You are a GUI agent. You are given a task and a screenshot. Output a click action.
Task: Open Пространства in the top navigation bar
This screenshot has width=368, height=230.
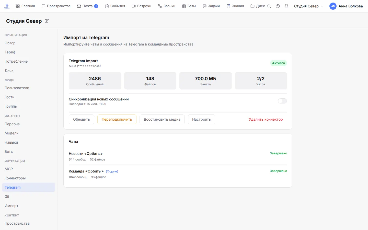click(56, 6)
